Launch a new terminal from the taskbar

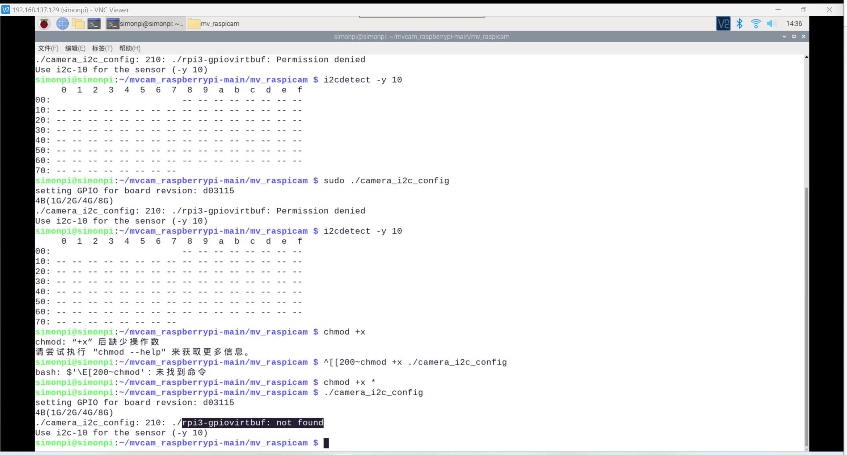click(94, 24)
